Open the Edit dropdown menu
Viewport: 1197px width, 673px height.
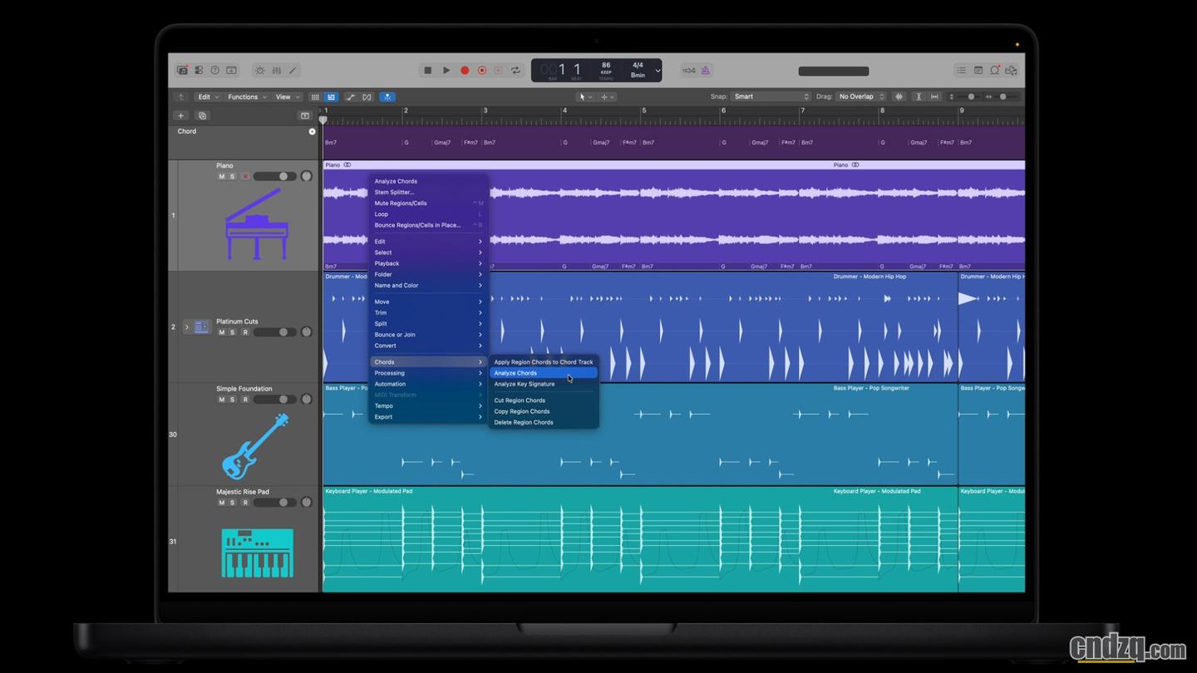pyautogui.click(x=208, y=97)
